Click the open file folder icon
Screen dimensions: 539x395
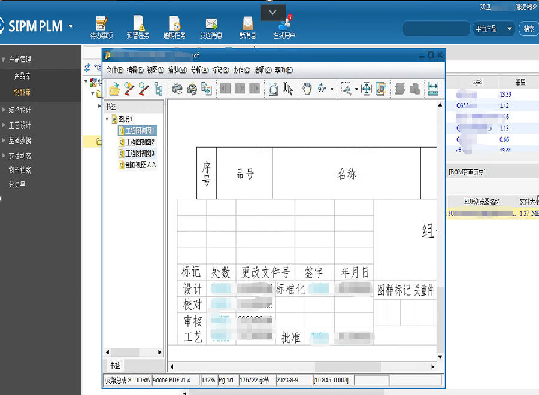(x=114, y=89)
